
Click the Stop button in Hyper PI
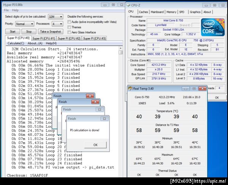coord(29,32)
